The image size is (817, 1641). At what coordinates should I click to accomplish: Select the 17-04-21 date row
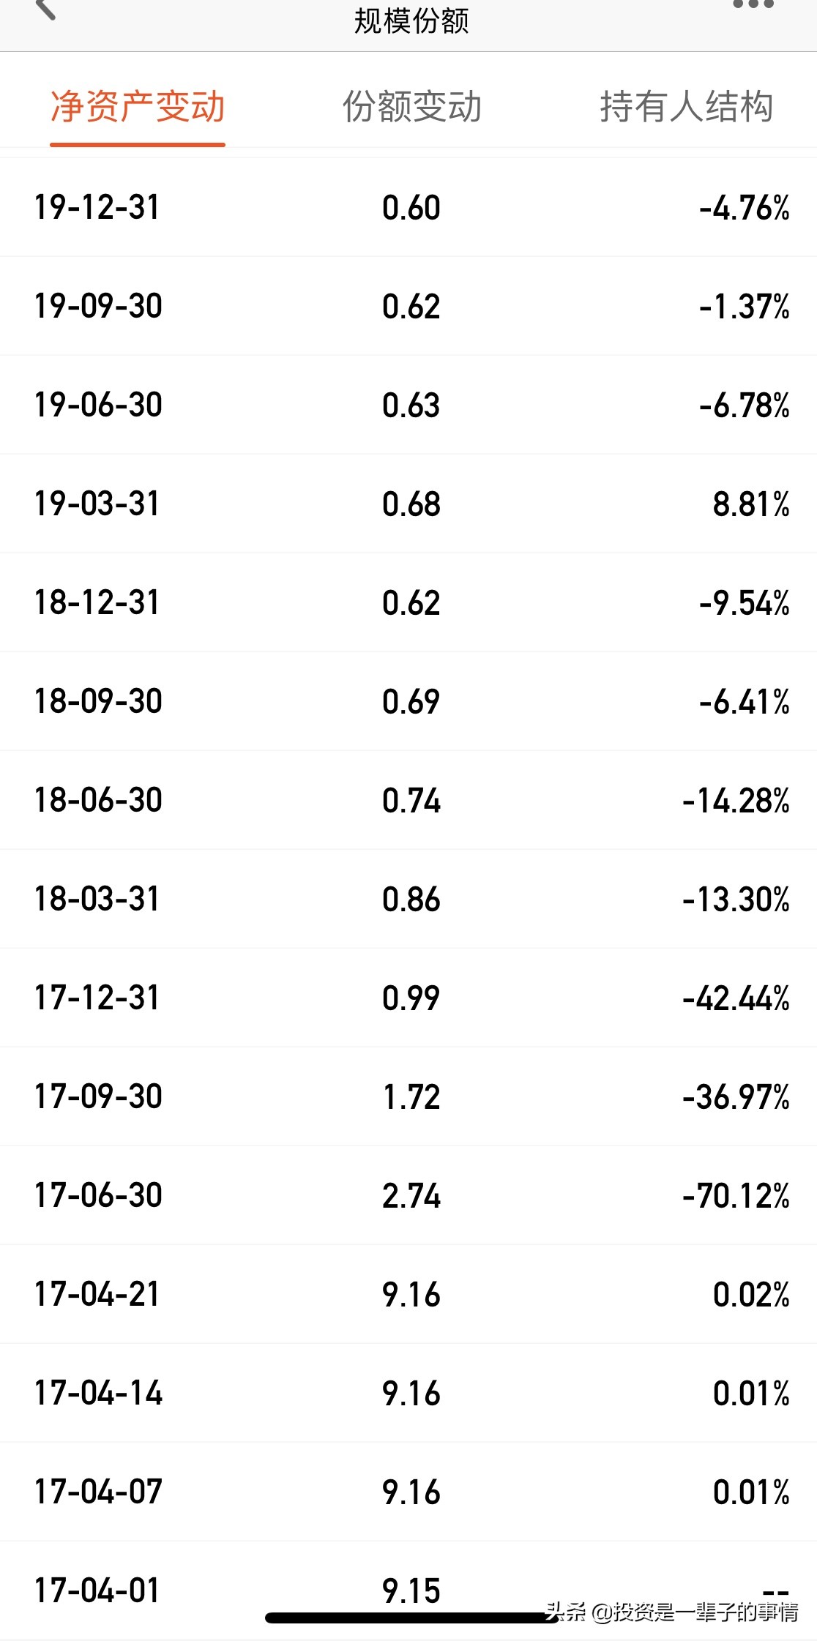97,1295
